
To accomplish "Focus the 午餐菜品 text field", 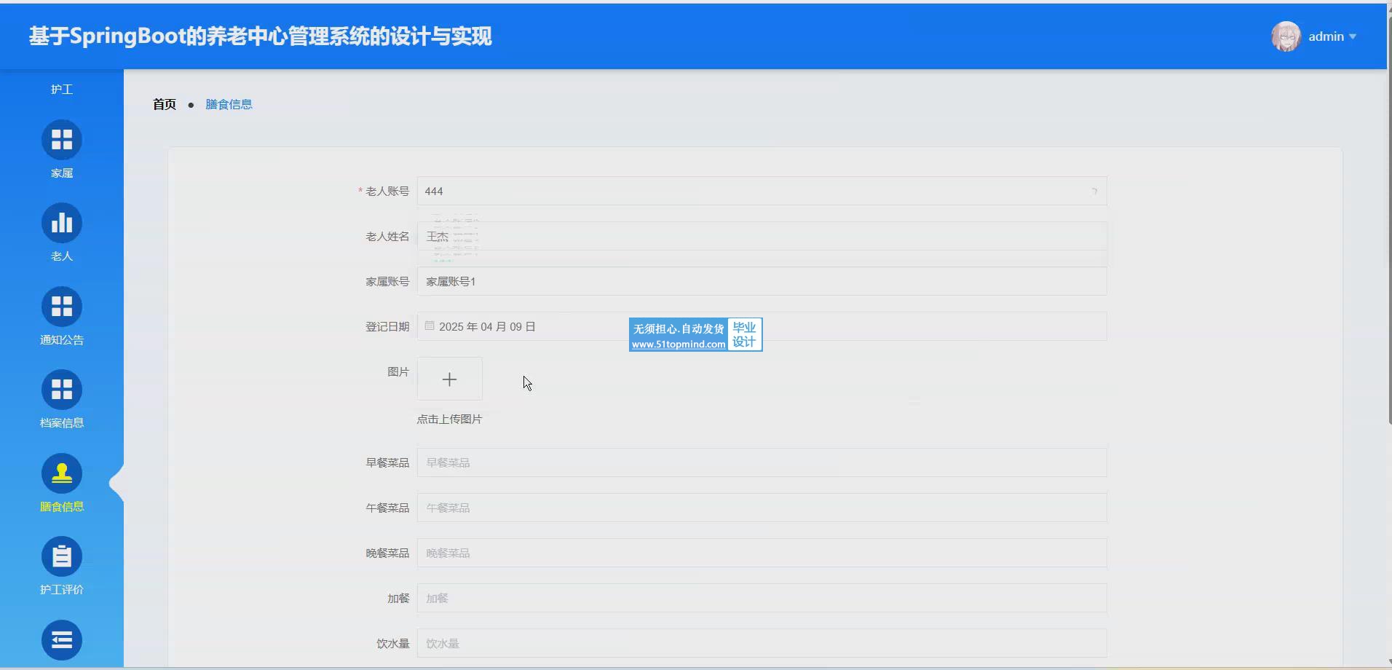I will [762, 508].
